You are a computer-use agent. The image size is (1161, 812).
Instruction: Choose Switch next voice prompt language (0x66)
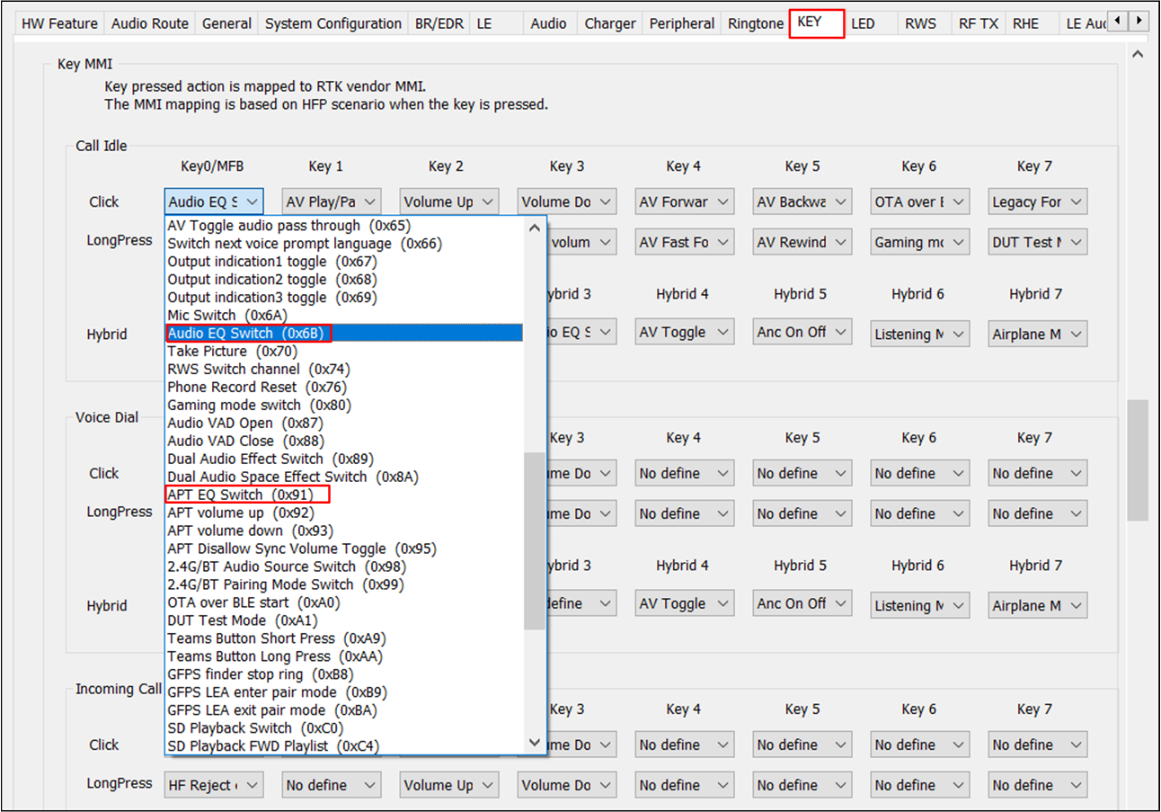(344, 244)
